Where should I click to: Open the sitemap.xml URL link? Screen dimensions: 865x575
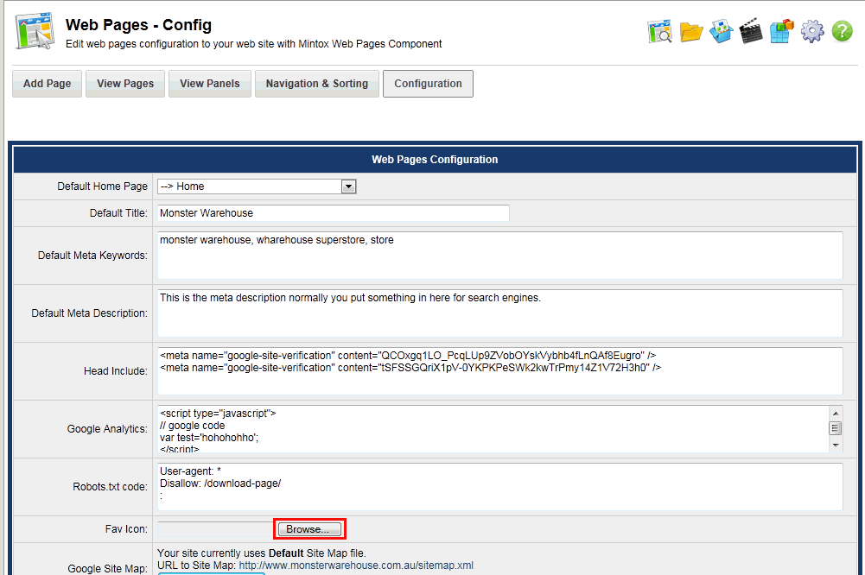(356, 566)
